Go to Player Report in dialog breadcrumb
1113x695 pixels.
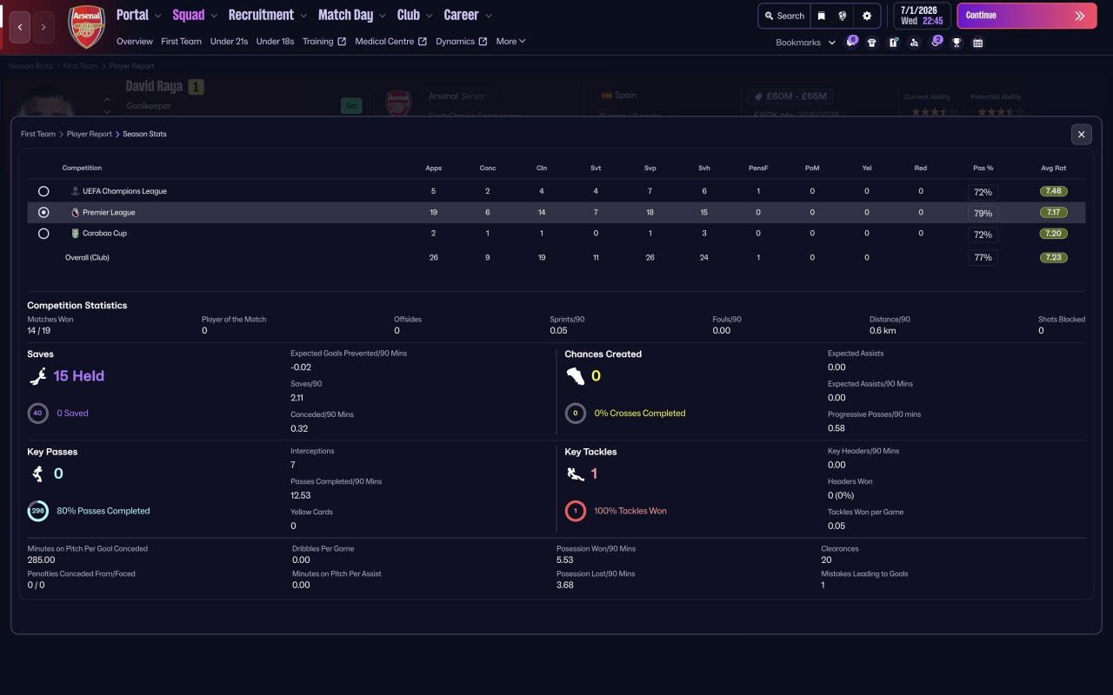tap(90, 135)
